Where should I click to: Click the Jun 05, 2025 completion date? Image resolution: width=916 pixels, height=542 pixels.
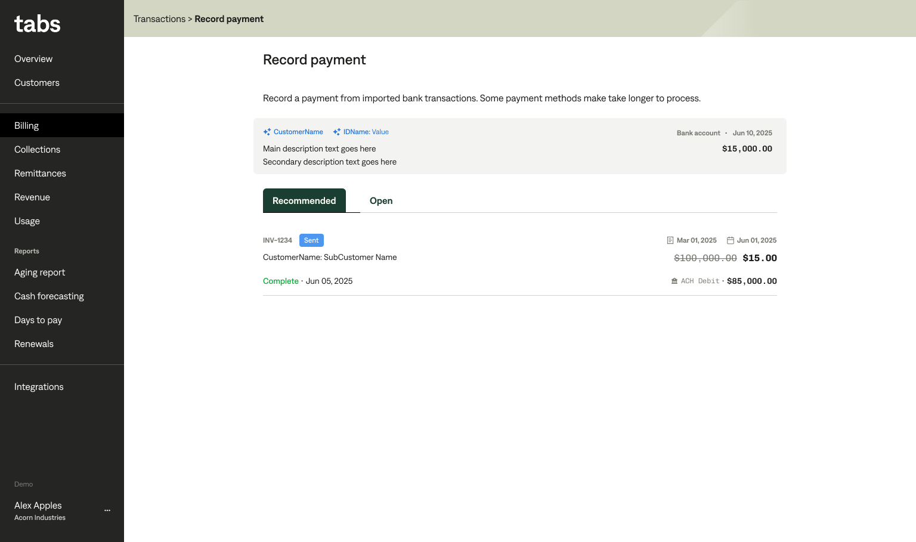click(x=329, y=281)
